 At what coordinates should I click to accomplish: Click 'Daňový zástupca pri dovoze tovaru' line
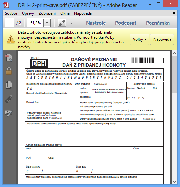108,119
